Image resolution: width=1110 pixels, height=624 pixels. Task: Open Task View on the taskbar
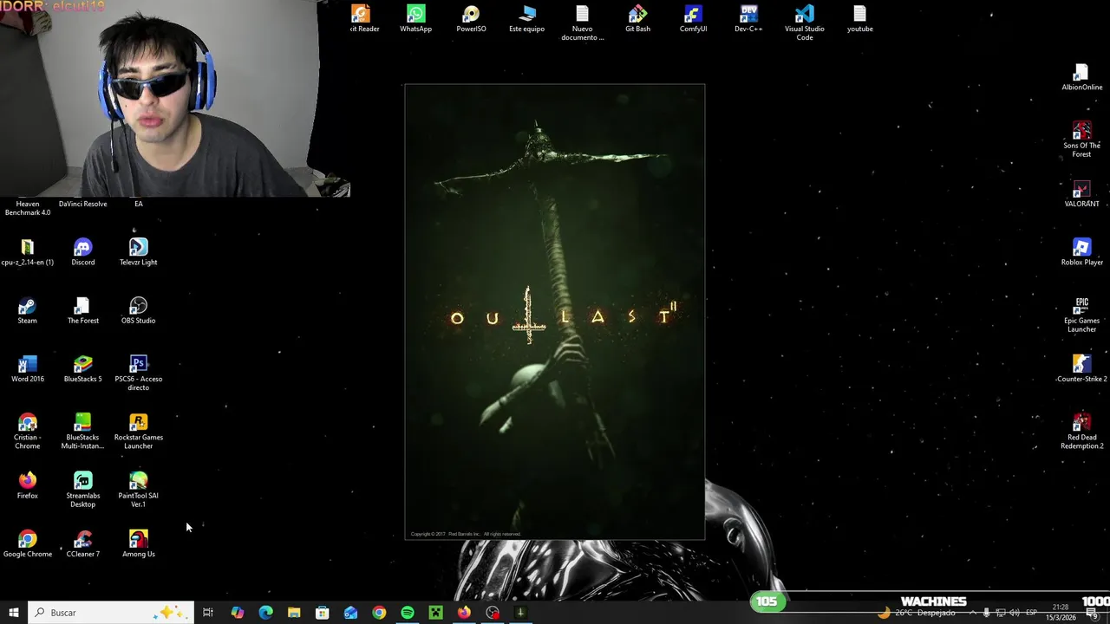coord(208,613)
